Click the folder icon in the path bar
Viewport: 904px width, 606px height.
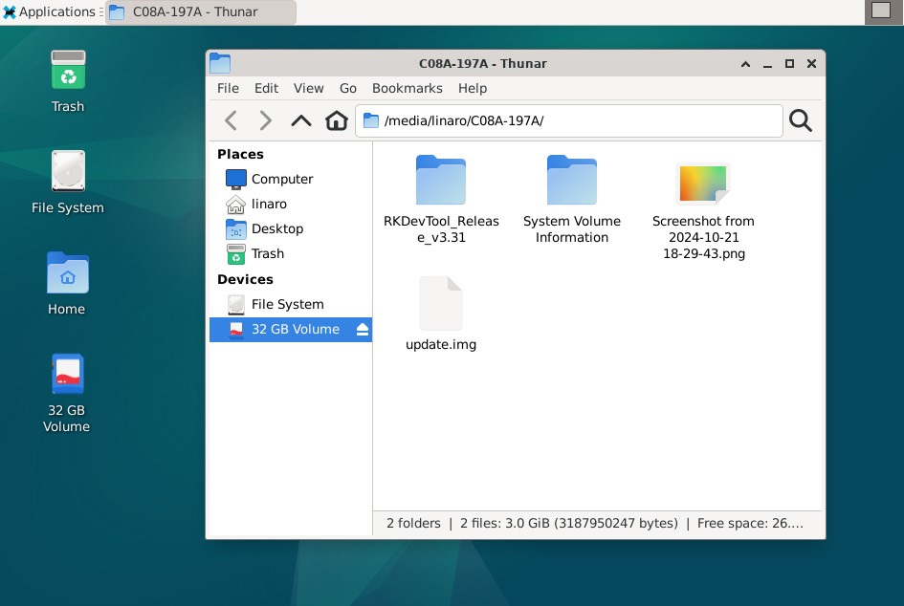point(370,119)
